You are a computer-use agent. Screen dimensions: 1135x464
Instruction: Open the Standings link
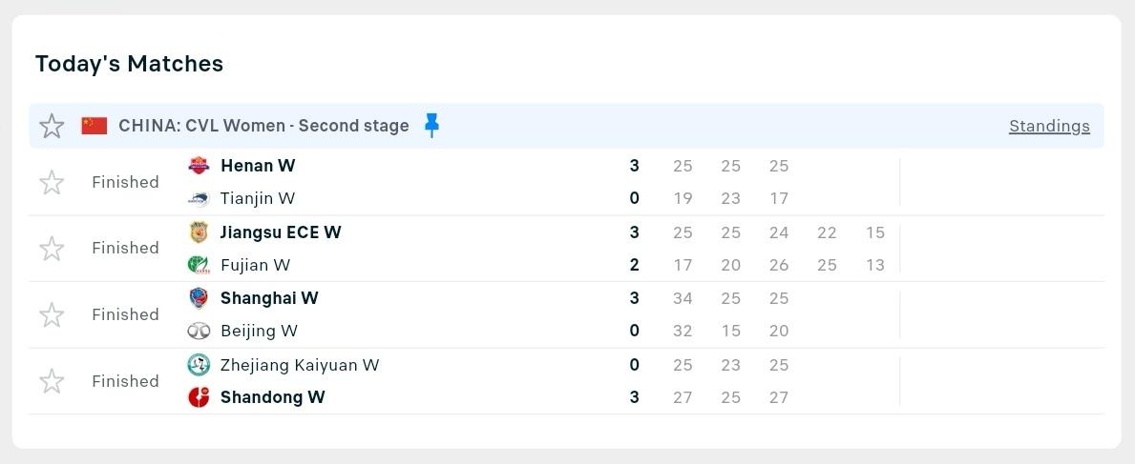click(x=1049, y=126)
